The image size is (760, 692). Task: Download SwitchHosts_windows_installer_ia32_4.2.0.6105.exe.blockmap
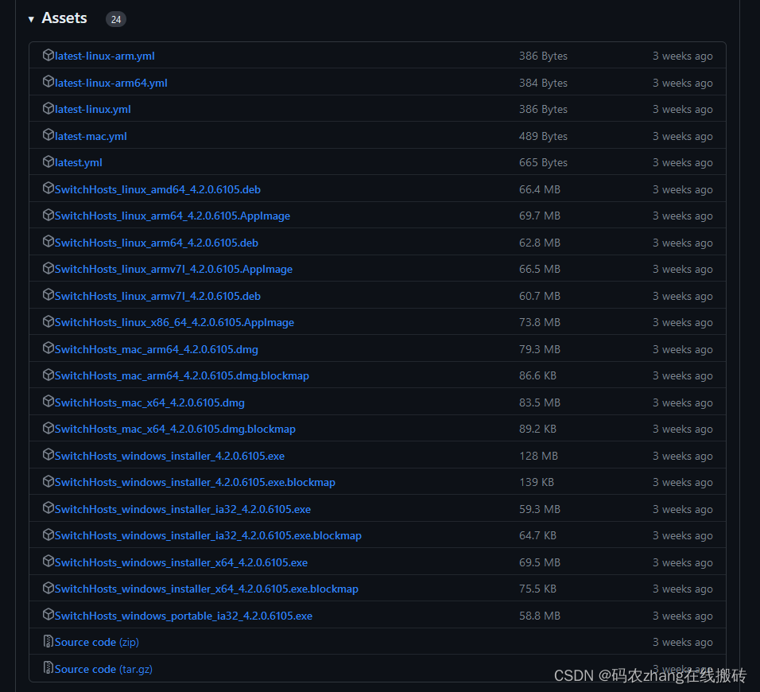[208, 536]
